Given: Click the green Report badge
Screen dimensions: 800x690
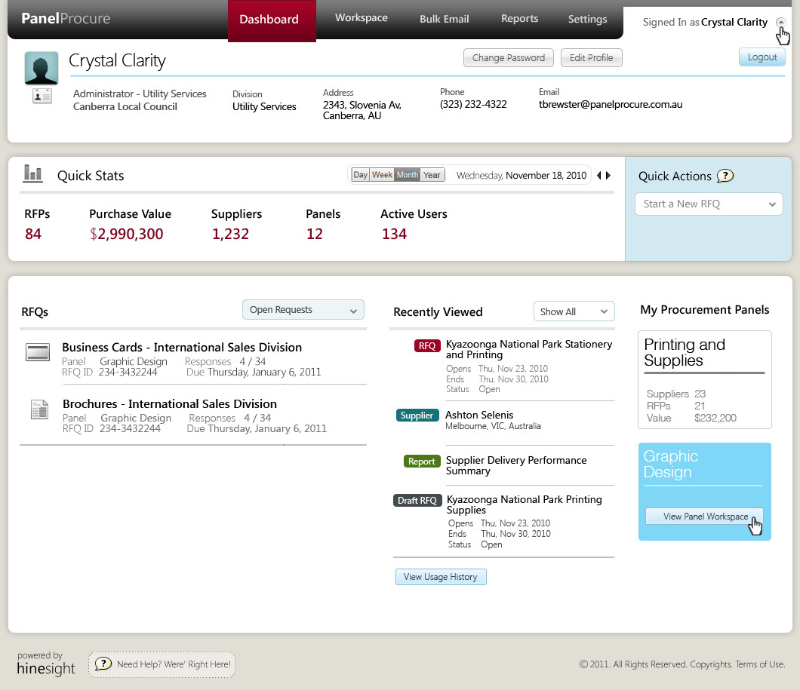Looking at the screenshot, I should tap(421, 462).
